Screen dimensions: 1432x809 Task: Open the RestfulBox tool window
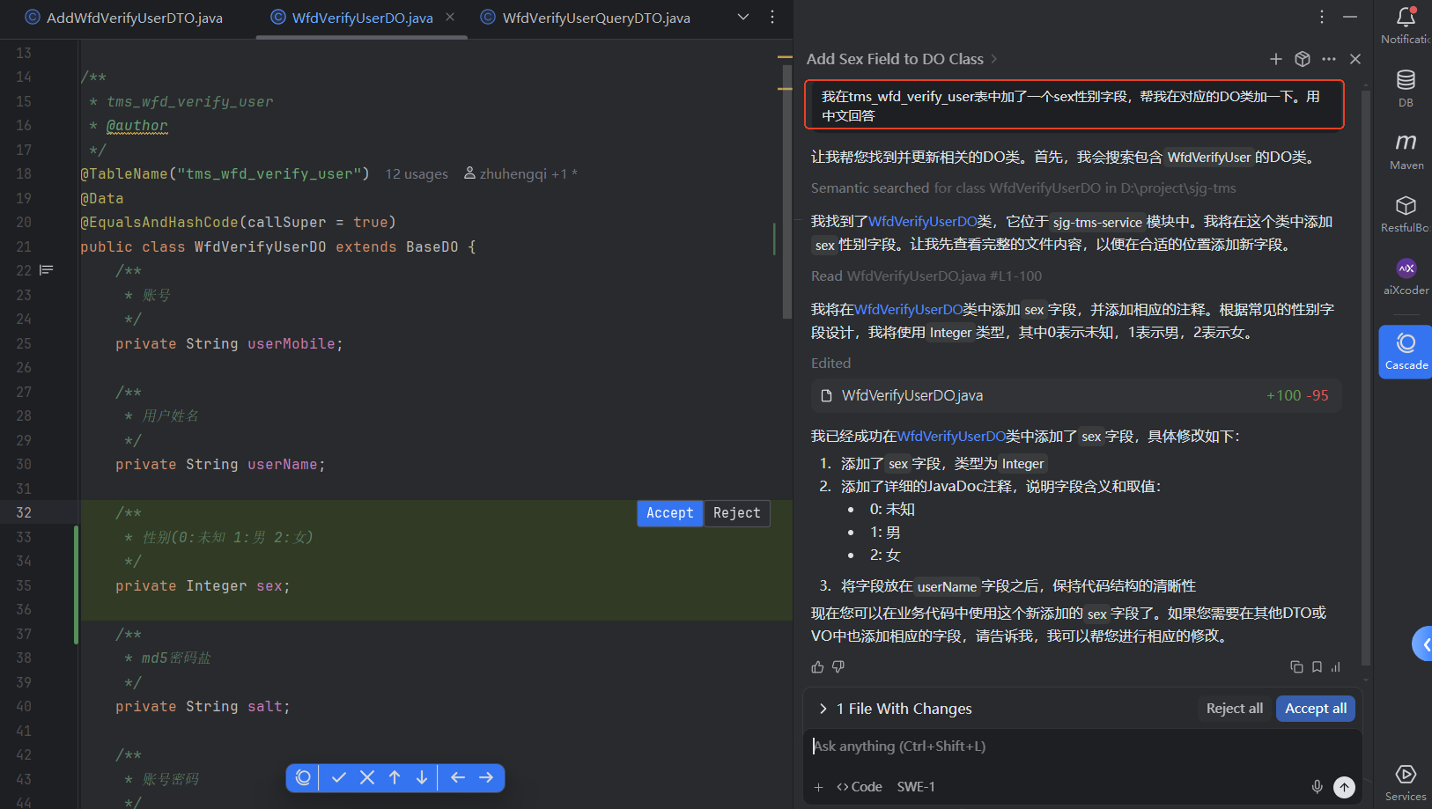[x=1406, y=213]
